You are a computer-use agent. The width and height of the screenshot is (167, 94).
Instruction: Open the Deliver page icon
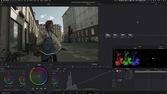[x=103, y=92]
